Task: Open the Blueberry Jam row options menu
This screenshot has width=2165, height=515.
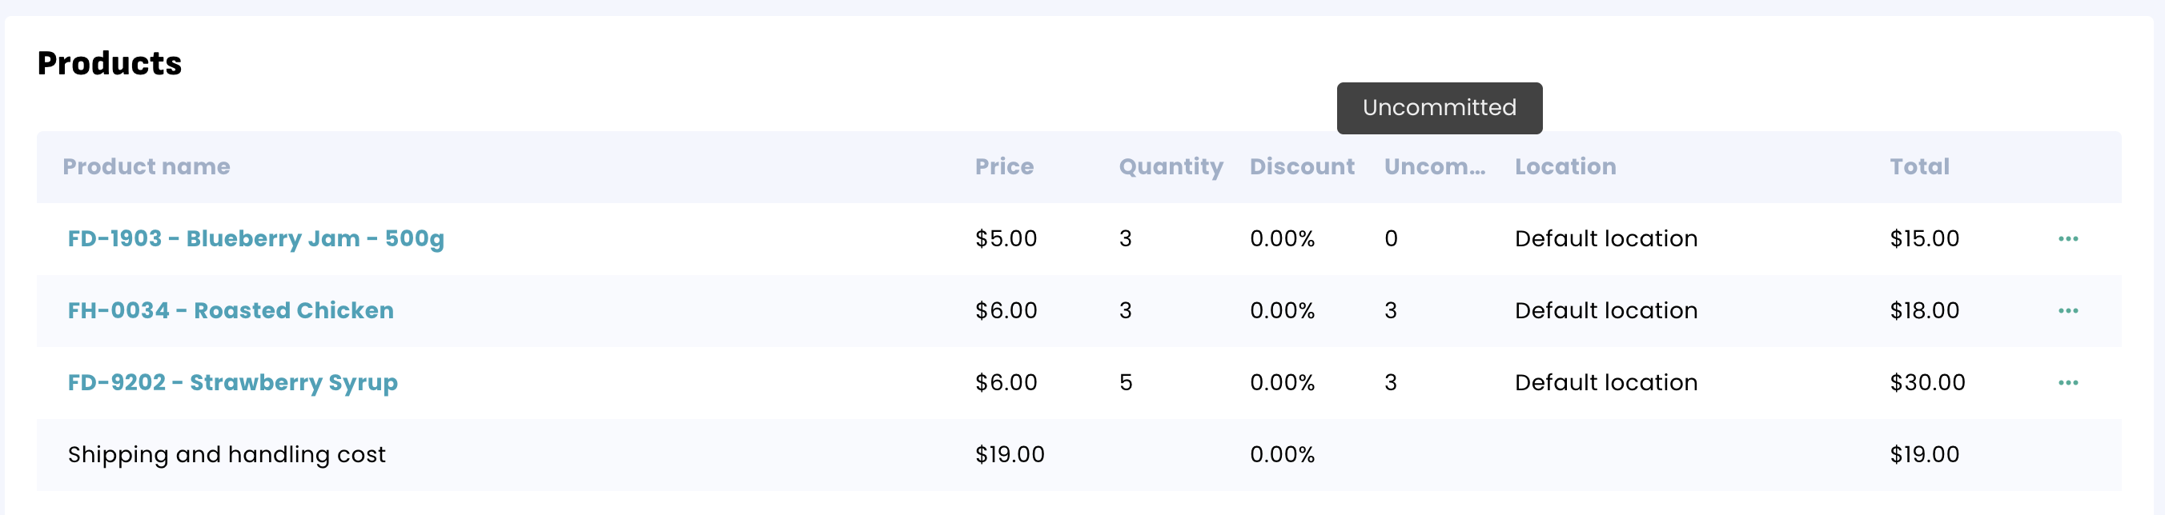Action: [2067, 239]
